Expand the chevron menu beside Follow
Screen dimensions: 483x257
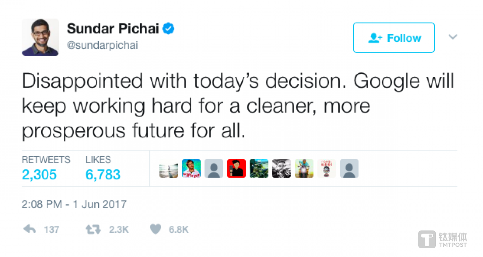(453, 37)
